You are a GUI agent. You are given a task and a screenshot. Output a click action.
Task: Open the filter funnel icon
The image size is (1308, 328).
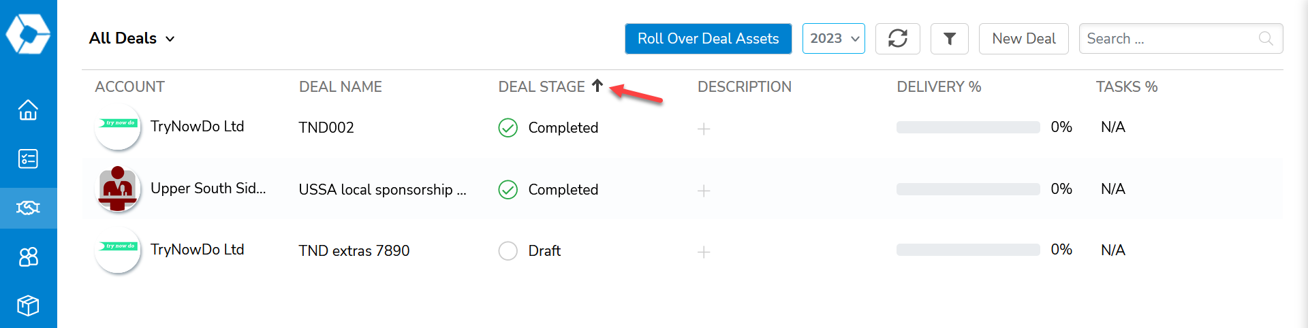click(950, 39)
